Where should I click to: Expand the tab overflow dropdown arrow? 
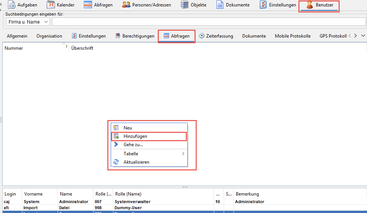(x=363, y=36)
